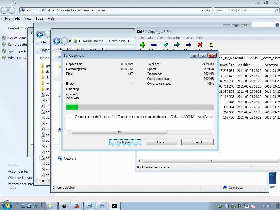Click the All Control Panel Items breadcrumb

(73, 11)
